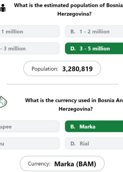Click the horizontal divider between the questions
The image size is (123, 172).
62,84
